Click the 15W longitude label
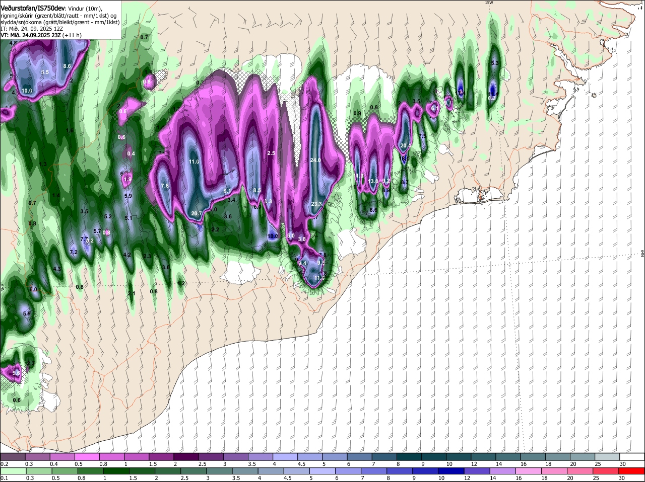The height and width of the screenshot is (482, 645). pyautogui.click(x=488, y=3)
